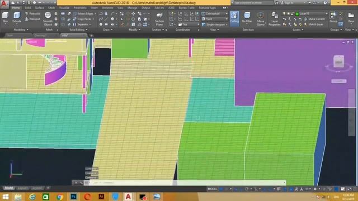Choose the Extrude tool

pyautogui.click(x=17, y=17)
